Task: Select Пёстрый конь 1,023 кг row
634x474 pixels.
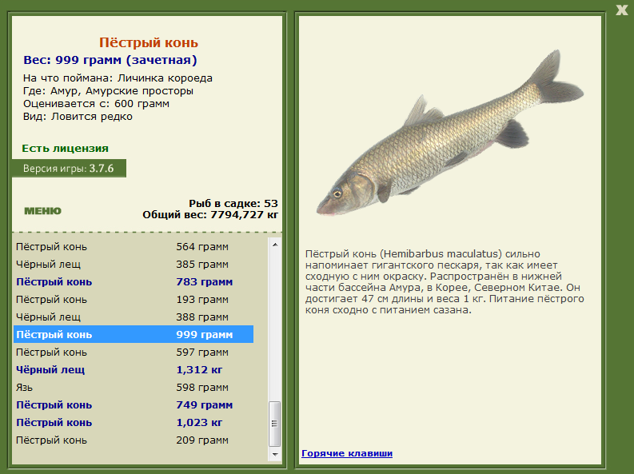Action: coord(134,422)
